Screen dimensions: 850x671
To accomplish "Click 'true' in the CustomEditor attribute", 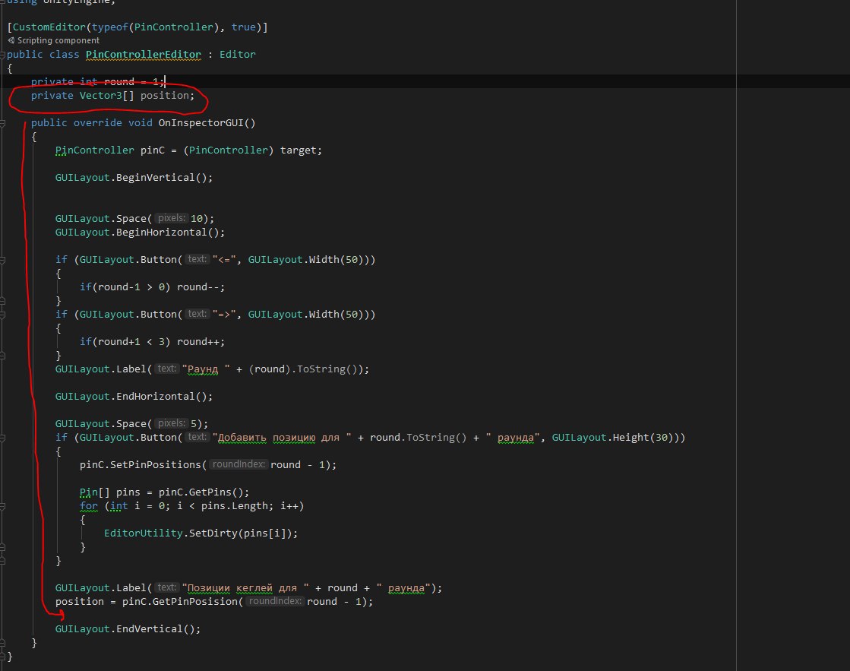I will coord(243,27).
